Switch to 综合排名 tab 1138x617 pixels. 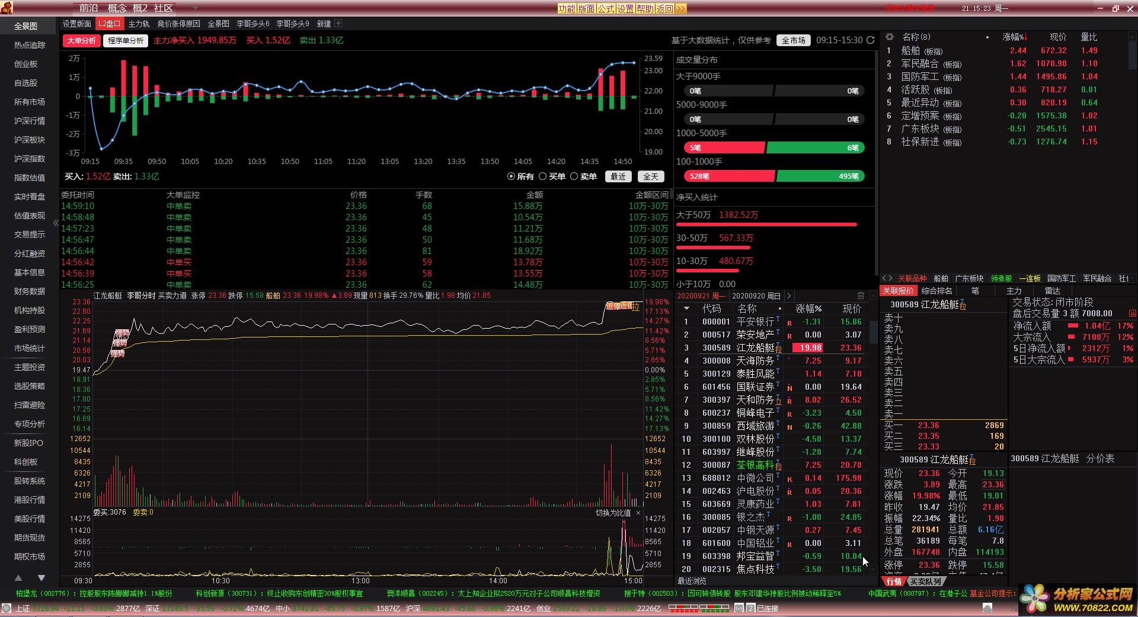point(937,291)
